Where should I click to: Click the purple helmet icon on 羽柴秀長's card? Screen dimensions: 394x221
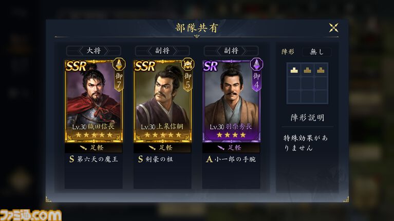click(x=256, y=64)
